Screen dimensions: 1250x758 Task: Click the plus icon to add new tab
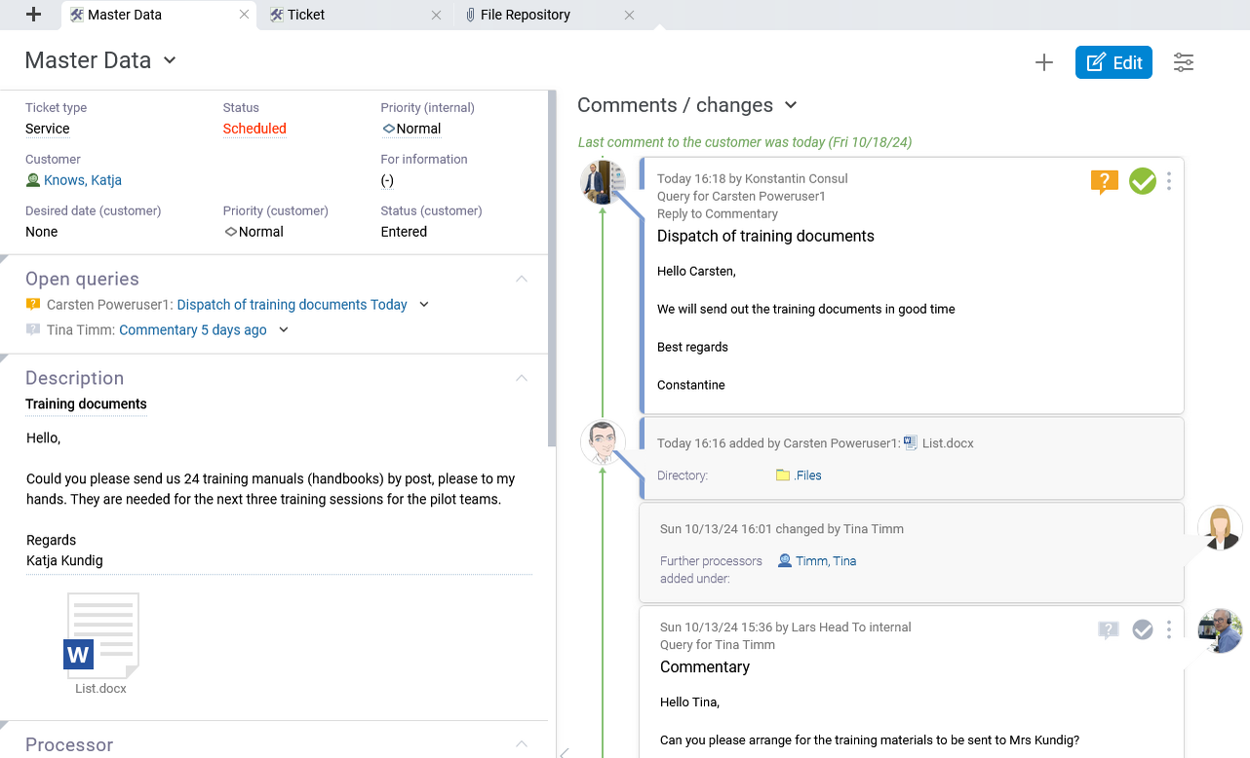tap(33, 15)
